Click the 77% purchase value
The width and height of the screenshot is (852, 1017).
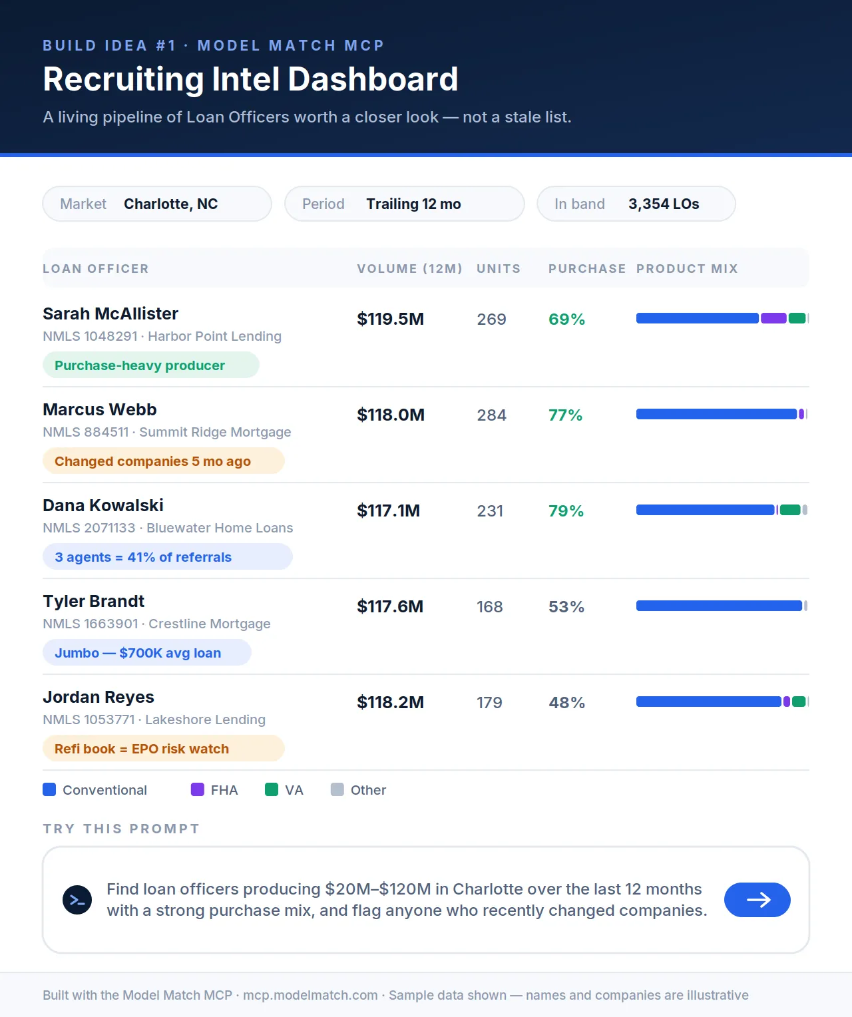point(565,415)
